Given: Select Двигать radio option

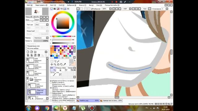Looking at the screenshot, I should 51,88.
